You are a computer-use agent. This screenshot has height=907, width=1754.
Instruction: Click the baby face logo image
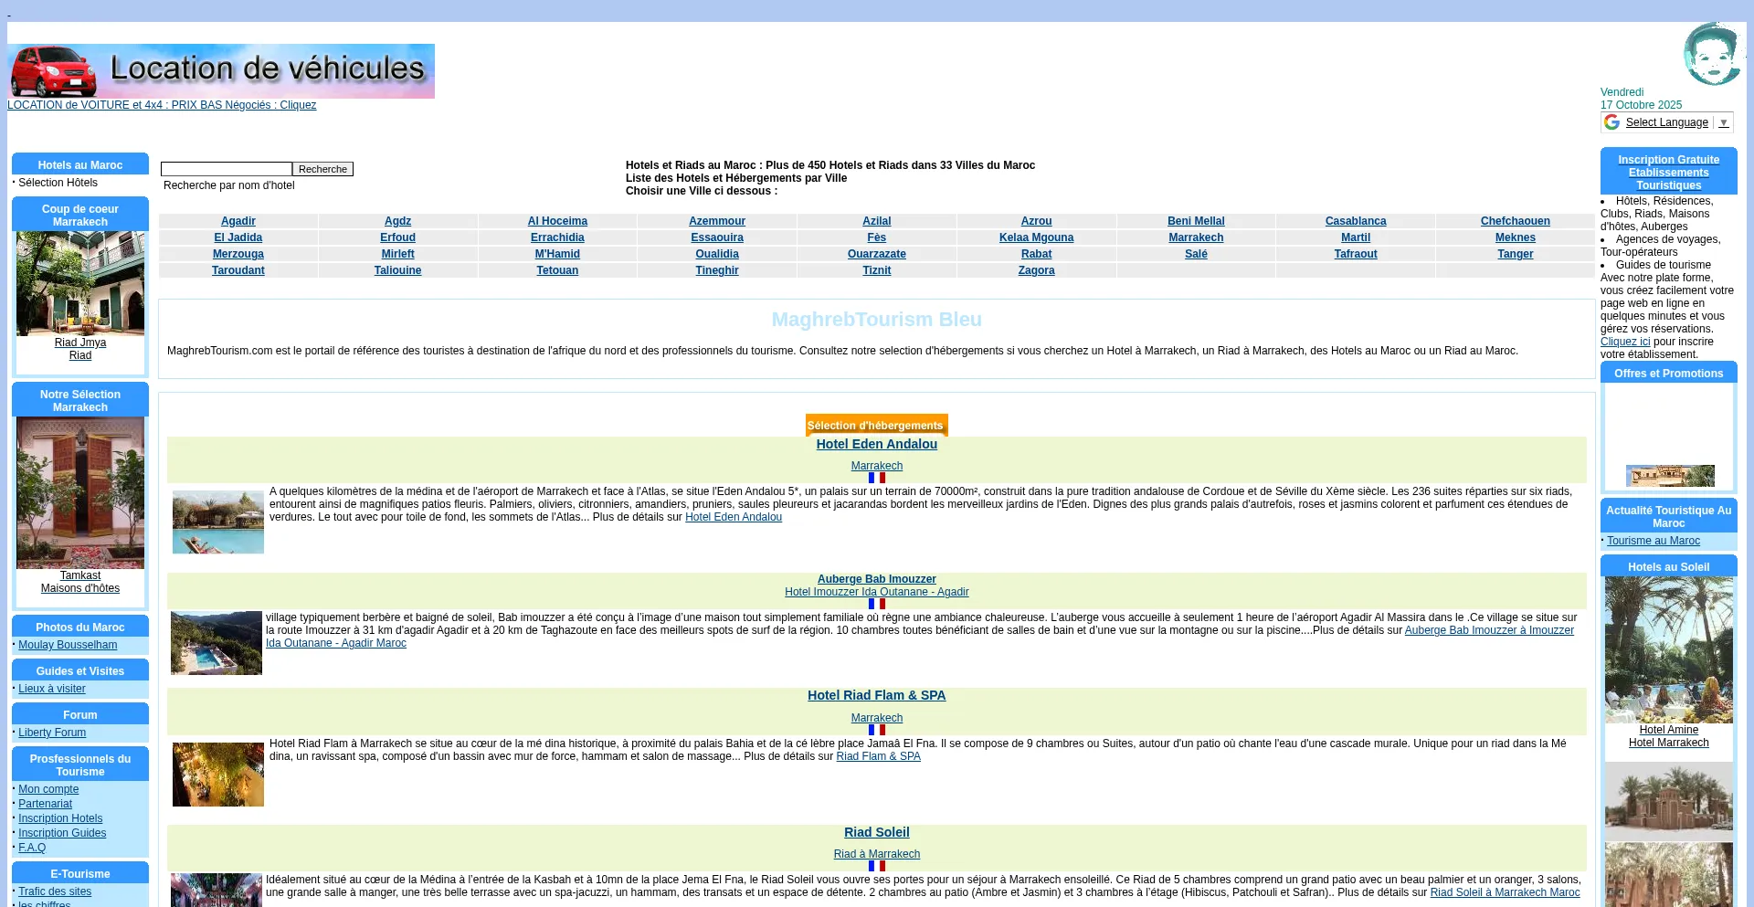[1712, 55]
